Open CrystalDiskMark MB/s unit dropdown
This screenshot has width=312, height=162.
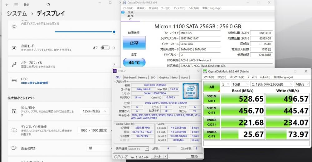302,84
